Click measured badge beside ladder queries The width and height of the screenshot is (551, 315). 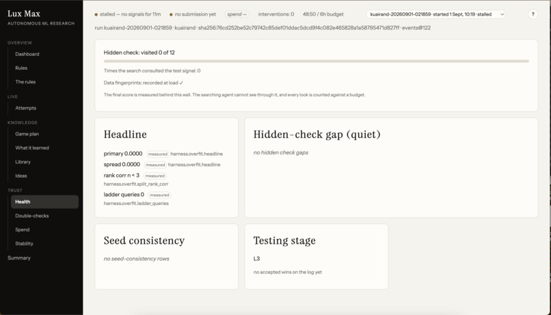click(159, 195)
